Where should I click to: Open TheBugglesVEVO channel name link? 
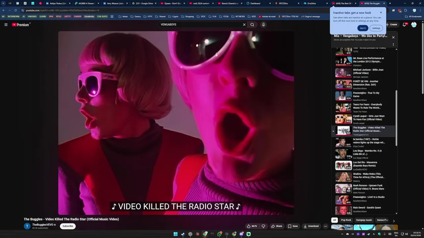coord(43,224)
